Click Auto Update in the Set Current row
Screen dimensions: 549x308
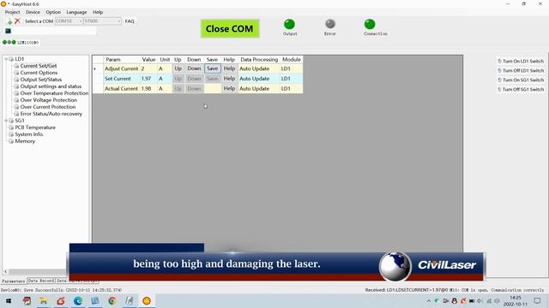click(x=259, y=79)
